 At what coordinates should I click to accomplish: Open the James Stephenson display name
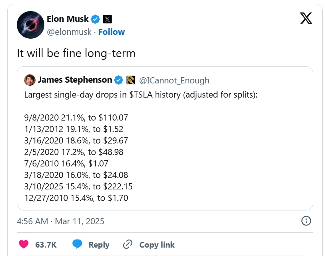[x=75, y=80]
